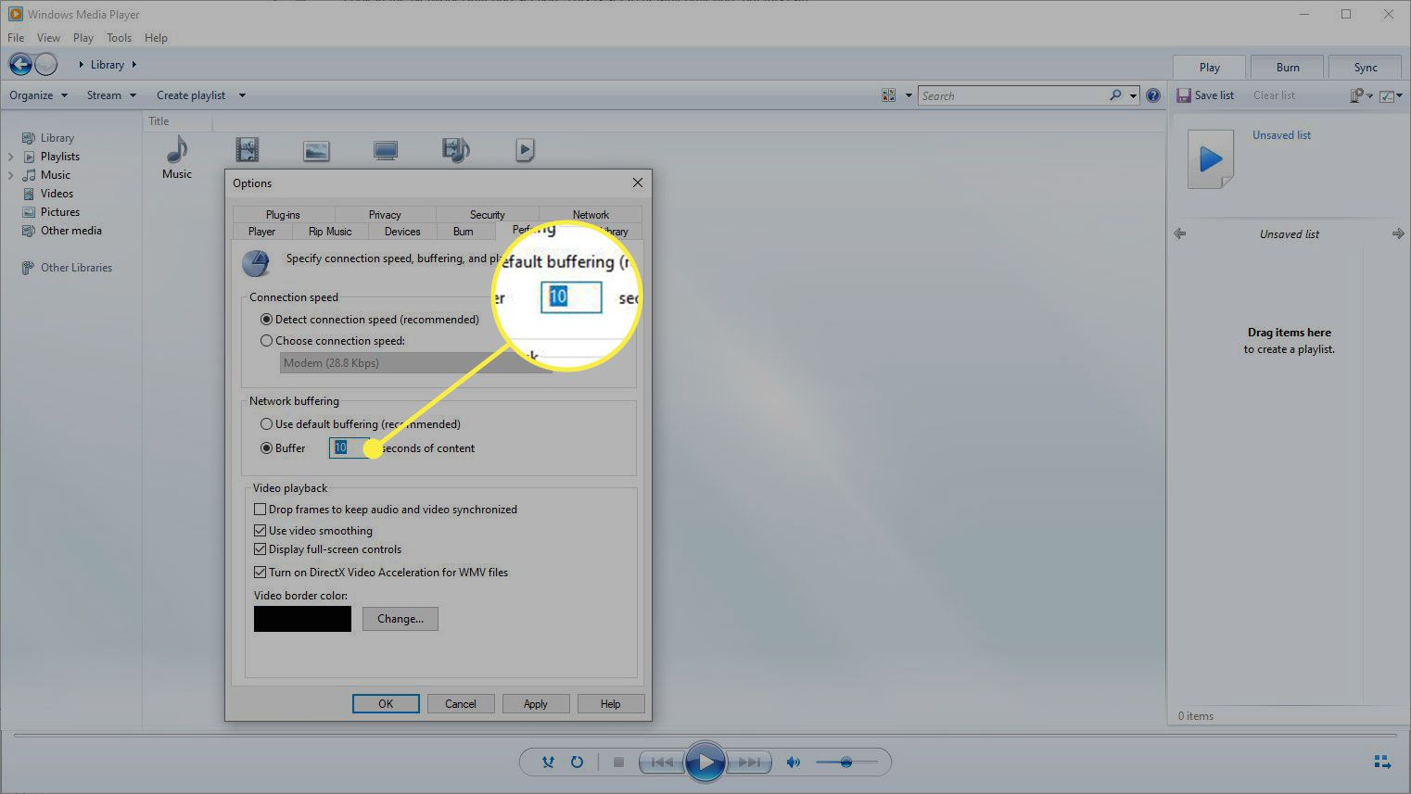Screen dimensions: 1411x794
Task: Open the Playlists icon in library view
Action: [x=525, y=149]
